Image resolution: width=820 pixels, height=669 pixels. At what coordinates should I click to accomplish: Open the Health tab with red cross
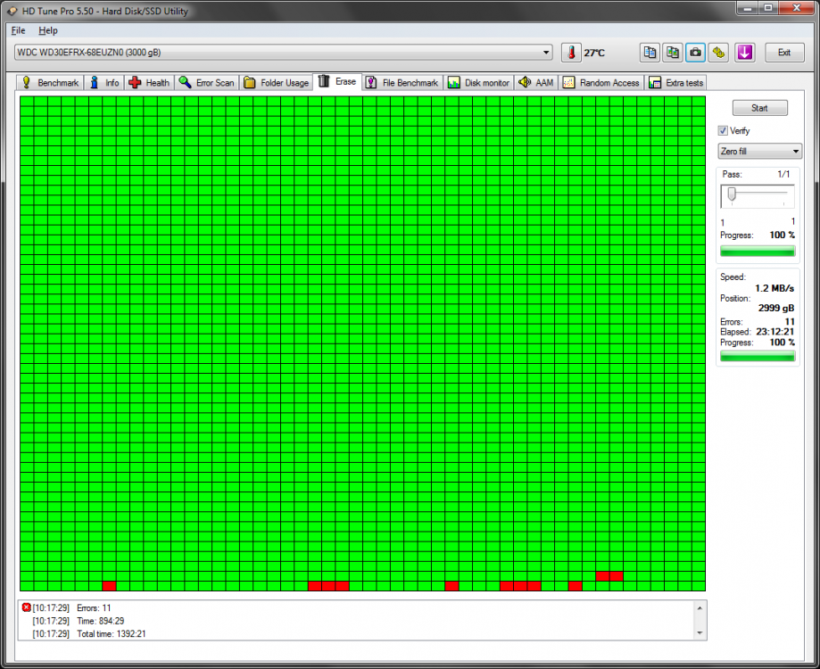tap(150, 83)
